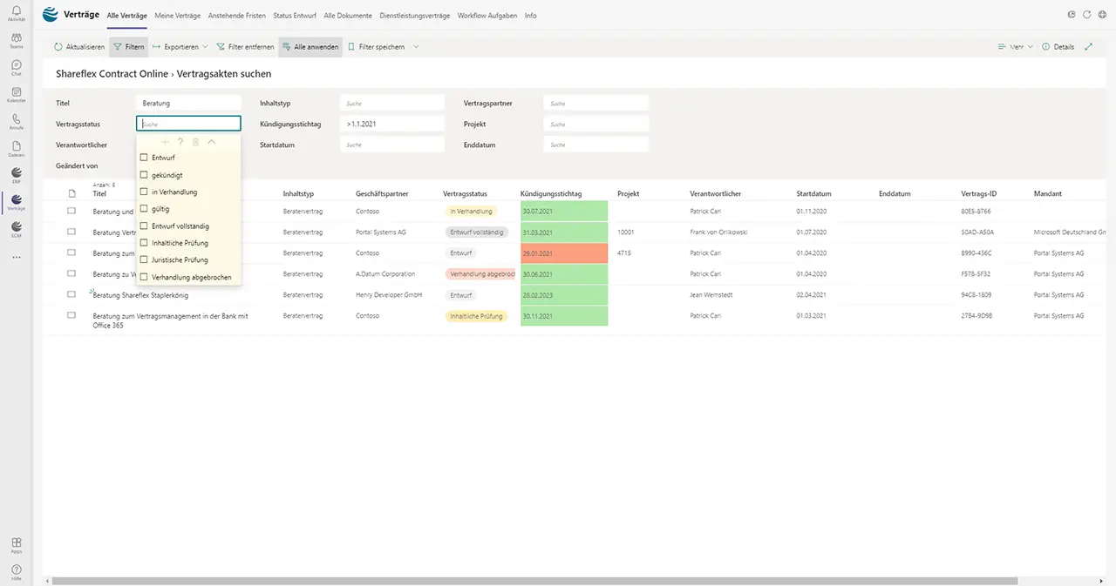Expand view with the fullscreen arrows icon

pyautogui.click(x=1088, y=47)
